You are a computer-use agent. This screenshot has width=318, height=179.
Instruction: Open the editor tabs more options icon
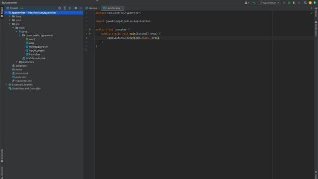pos(312,8)
